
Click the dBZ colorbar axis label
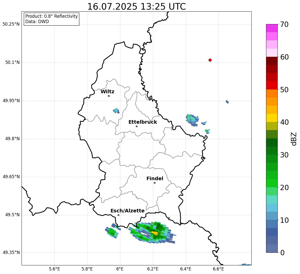[294, 139]
